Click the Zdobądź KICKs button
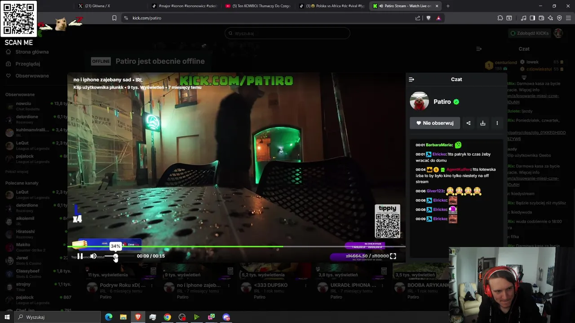Image resolution: width=575 pixels, height=323 pixels. [x=529, y=33]
